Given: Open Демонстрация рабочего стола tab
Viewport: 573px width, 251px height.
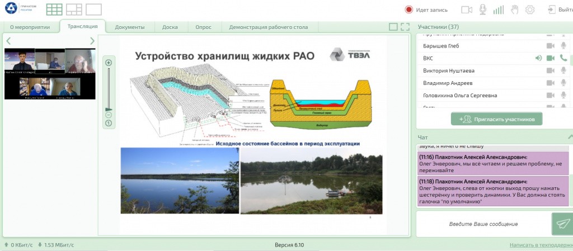Looking at the screenshot, I should [268, 27].
